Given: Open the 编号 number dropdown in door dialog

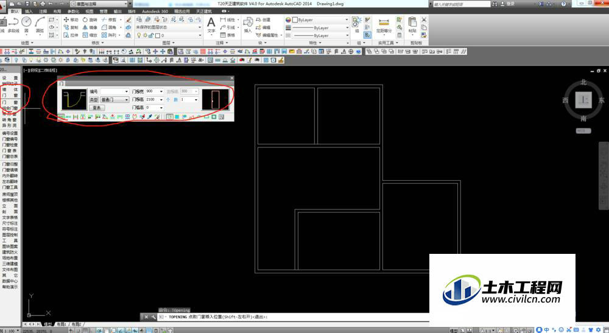Looking at the screenshot, I should [x=126, y=91].
